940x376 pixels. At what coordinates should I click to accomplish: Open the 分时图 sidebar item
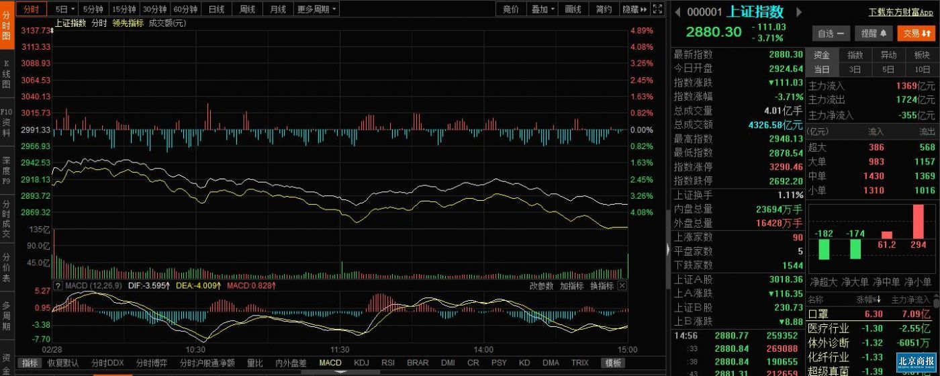pyautogui.click(x=6, y=24)
